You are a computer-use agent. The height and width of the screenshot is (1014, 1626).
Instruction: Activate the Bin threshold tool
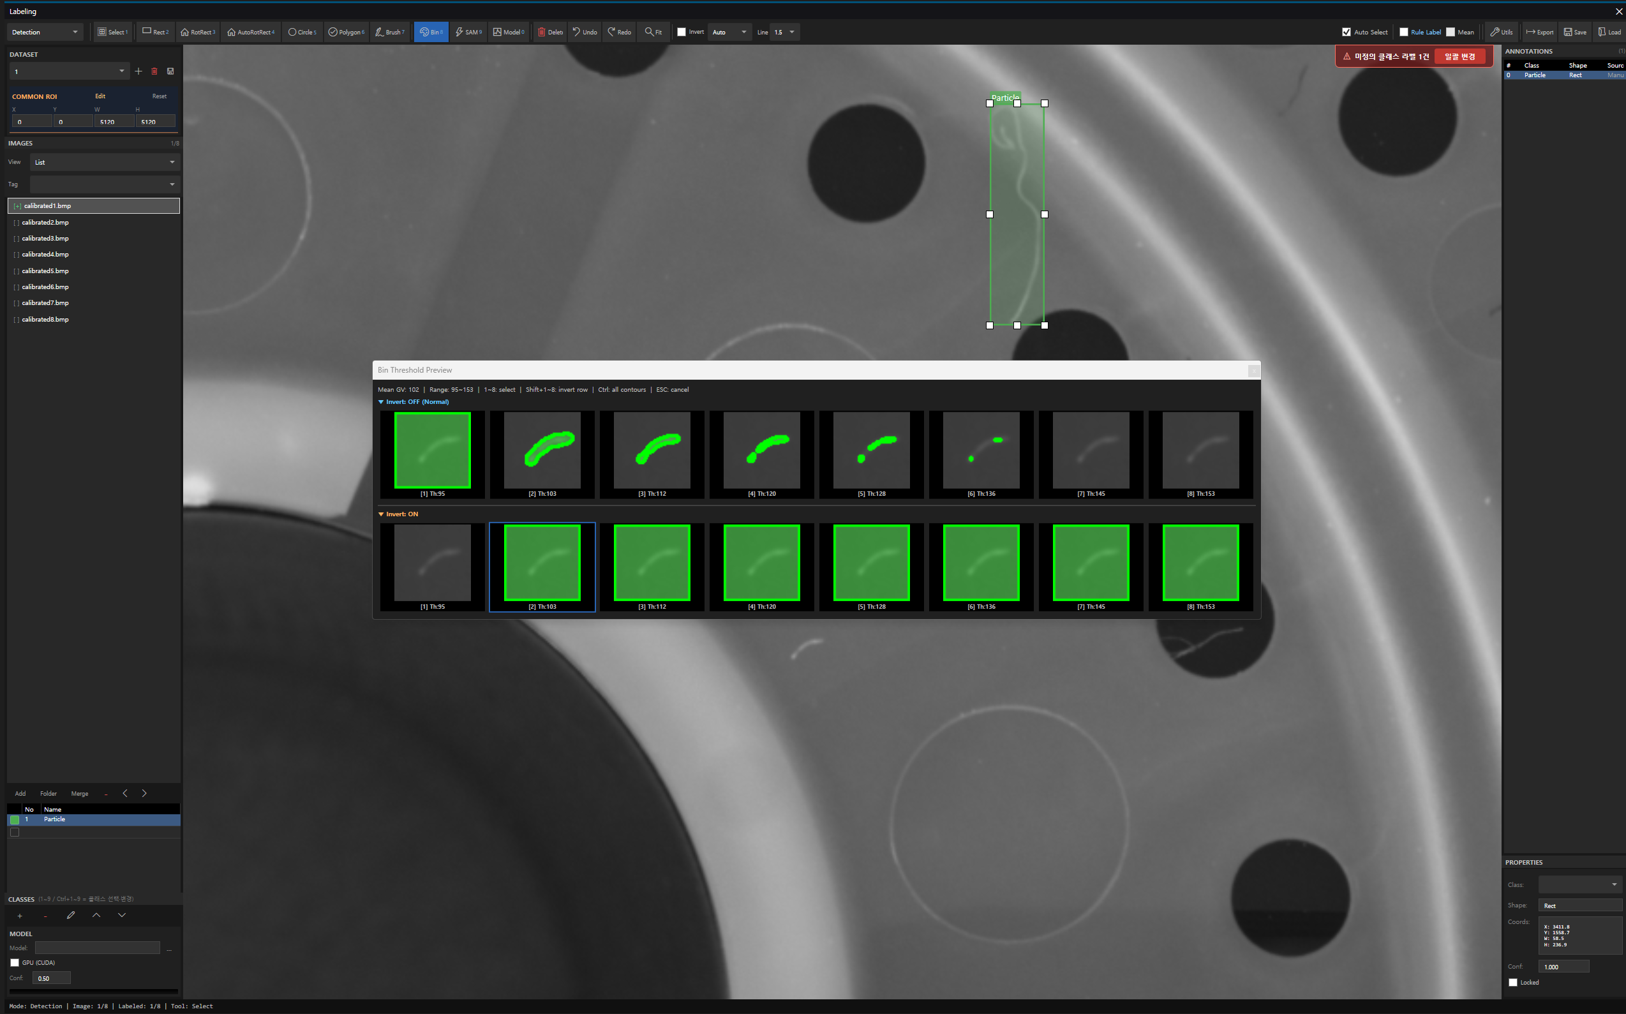431,32
